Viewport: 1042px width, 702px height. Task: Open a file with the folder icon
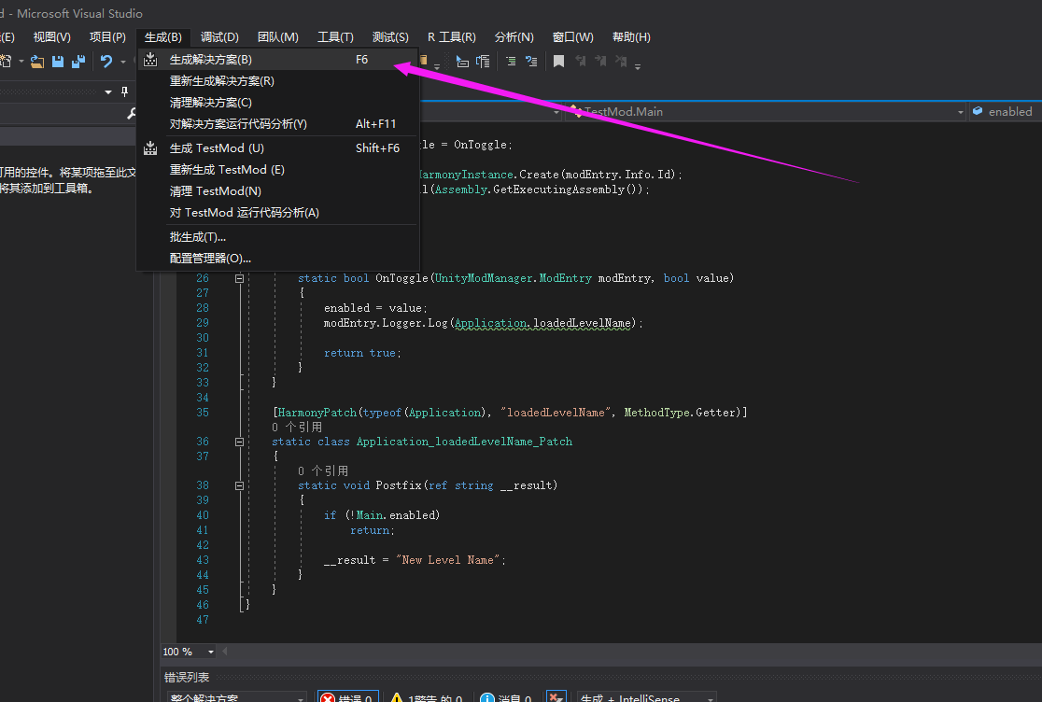(x=35, y=60)
